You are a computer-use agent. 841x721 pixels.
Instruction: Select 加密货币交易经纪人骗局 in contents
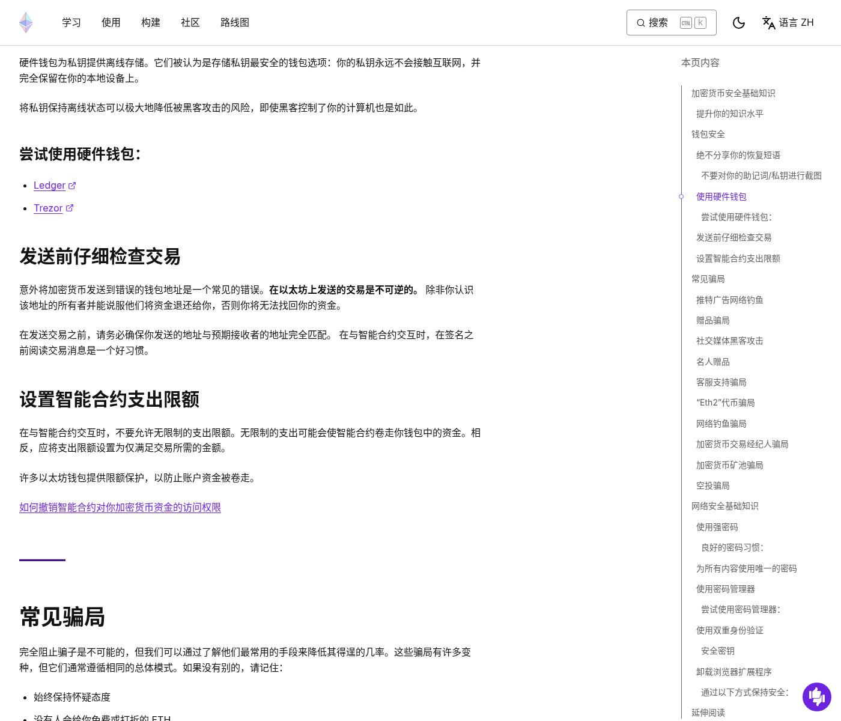coord(742,444)
